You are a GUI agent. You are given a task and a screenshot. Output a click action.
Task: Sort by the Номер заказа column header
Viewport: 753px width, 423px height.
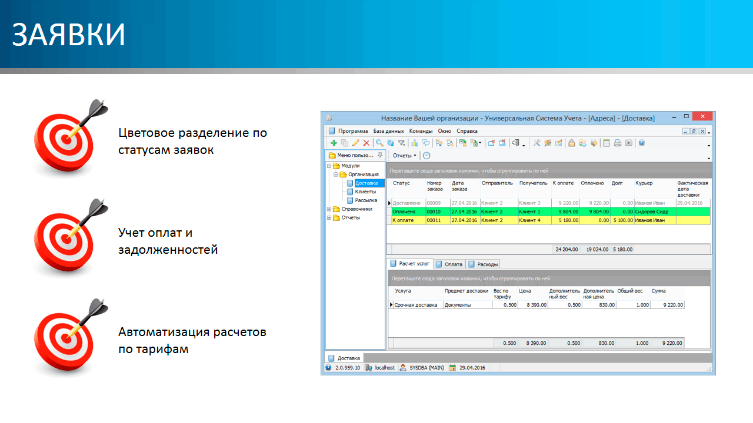[x=438, y=189]
